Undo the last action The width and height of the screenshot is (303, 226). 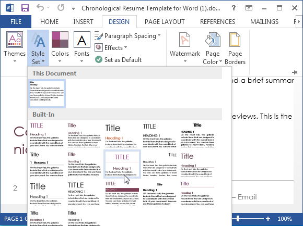[x=40, y=8]
